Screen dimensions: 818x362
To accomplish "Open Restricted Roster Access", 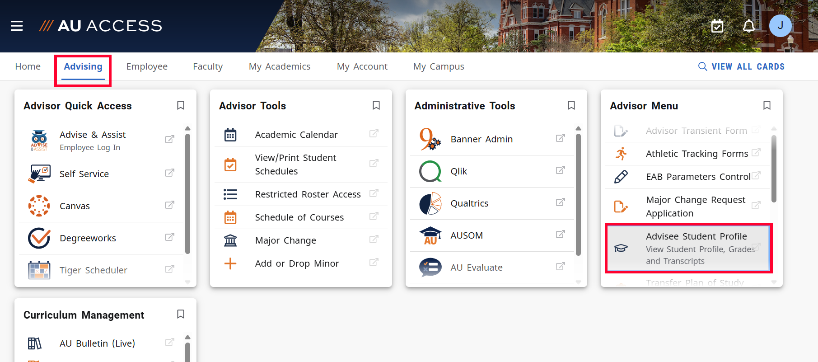I will tap(301, 194).
